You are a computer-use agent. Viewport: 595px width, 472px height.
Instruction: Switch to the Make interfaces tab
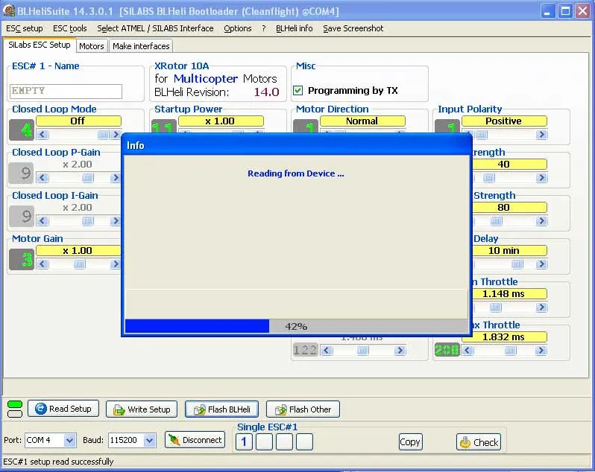click(141, 46)
